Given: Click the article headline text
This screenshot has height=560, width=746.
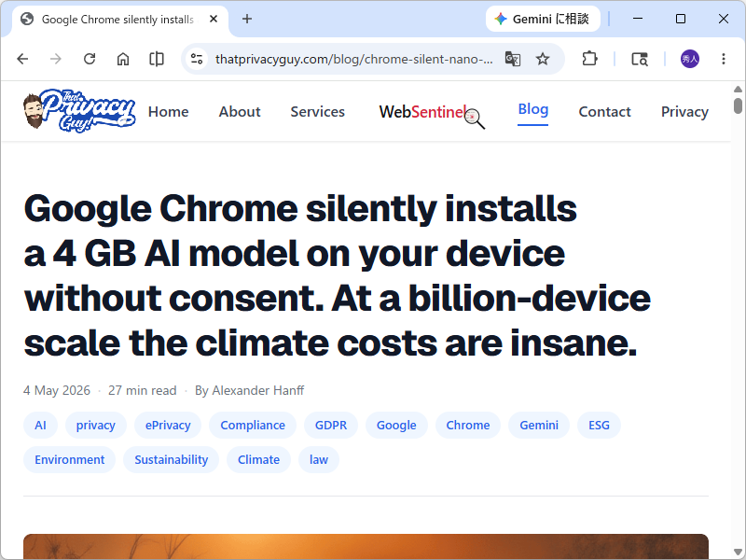Looking at the screenshot, I should [x=337, y=275].
